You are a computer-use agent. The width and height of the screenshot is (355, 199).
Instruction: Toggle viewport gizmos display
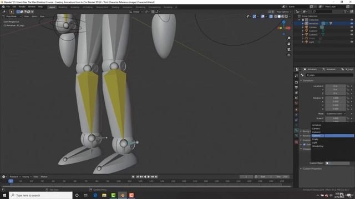pos(255,17)
